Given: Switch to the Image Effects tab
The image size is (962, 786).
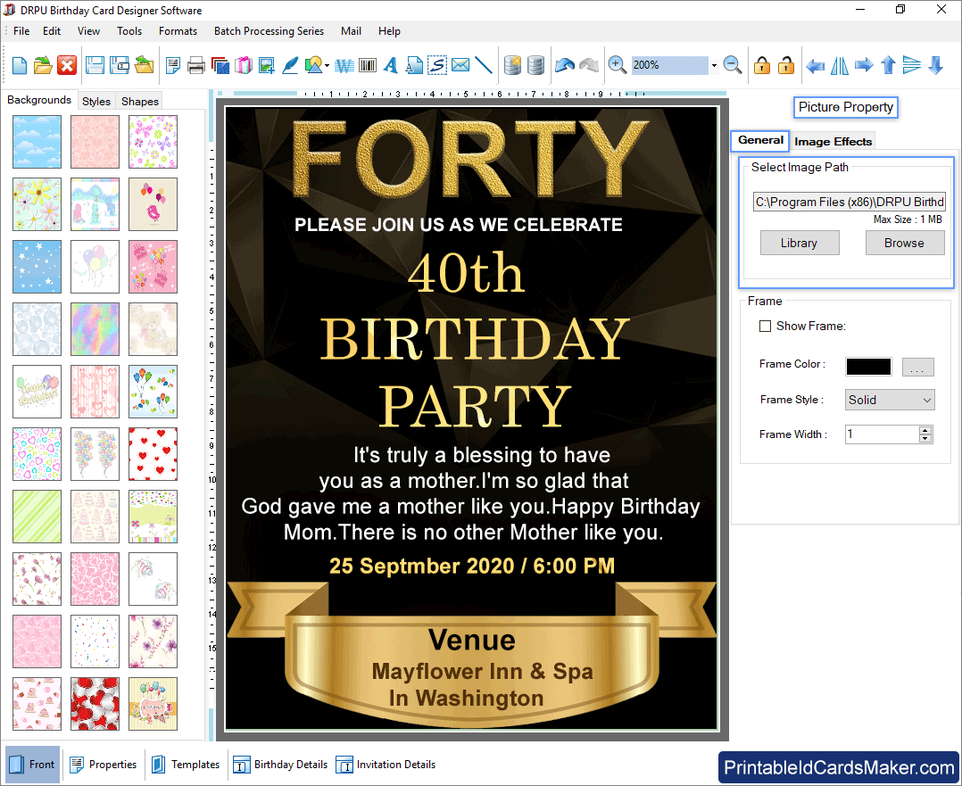Looking at the screenshot, I should pos(833,142).
